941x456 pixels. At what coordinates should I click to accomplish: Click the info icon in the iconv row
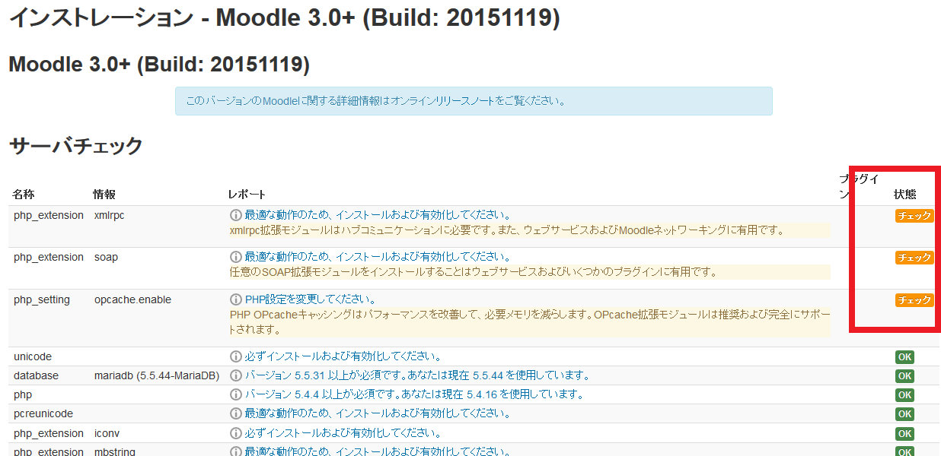pos(235,433)
